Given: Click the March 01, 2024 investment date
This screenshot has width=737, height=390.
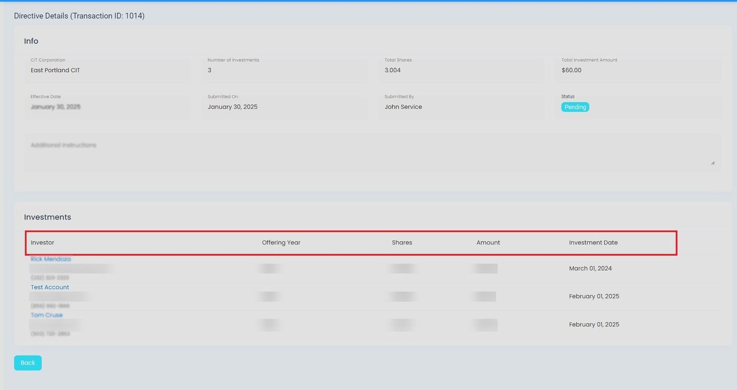Looking at the screenshot, I should (x=590, y=268).
